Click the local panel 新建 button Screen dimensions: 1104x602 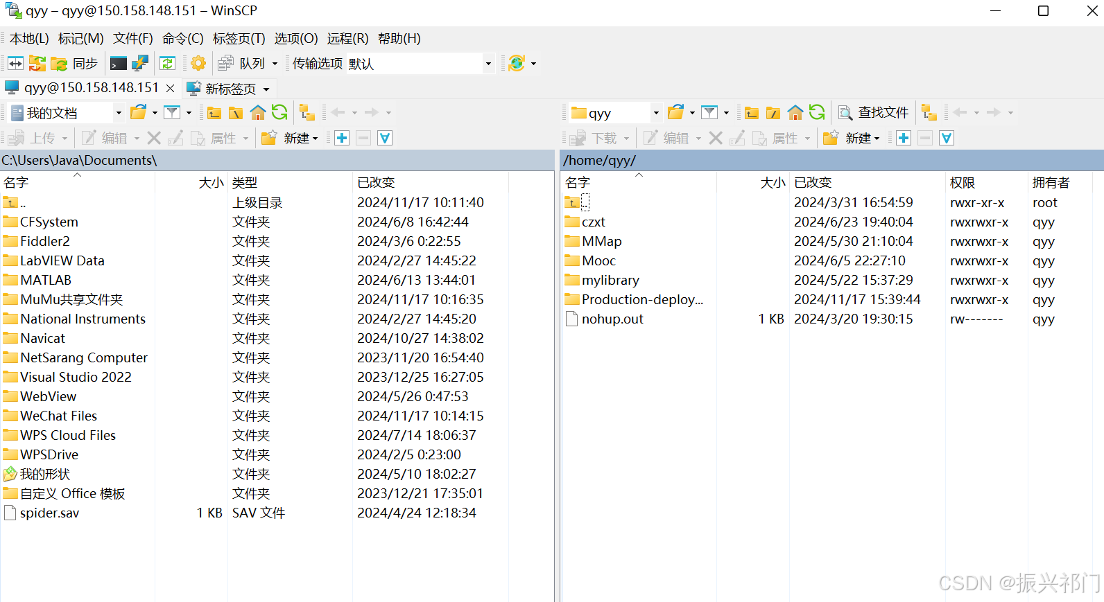click(x=290, y=138)
